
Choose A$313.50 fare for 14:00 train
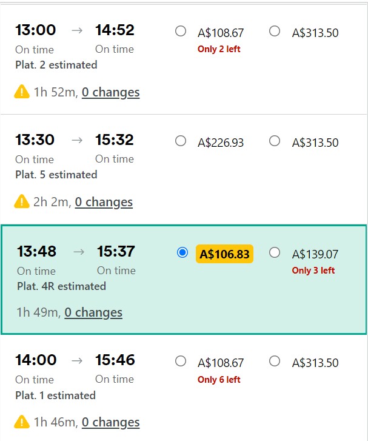[275, 361]
